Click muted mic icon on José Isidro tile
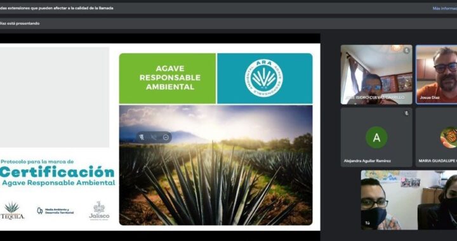 click(x=406, y=50)
